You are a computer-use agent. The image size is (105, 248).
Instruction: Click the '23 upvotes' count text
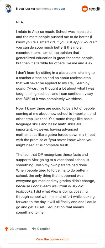pyautogui.click(x=18, y=229)
